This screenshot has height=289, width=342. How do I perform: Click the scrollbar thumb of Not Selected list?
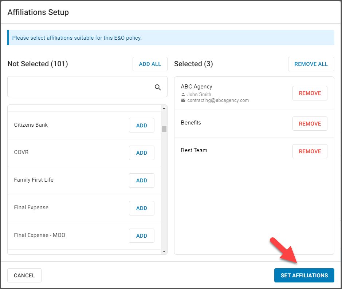(x=164, y=129)
